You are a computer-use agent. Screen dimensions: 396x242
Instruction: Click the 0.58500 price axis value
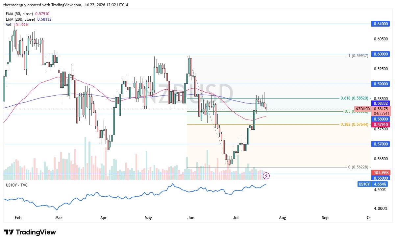(x=381, y=99)
